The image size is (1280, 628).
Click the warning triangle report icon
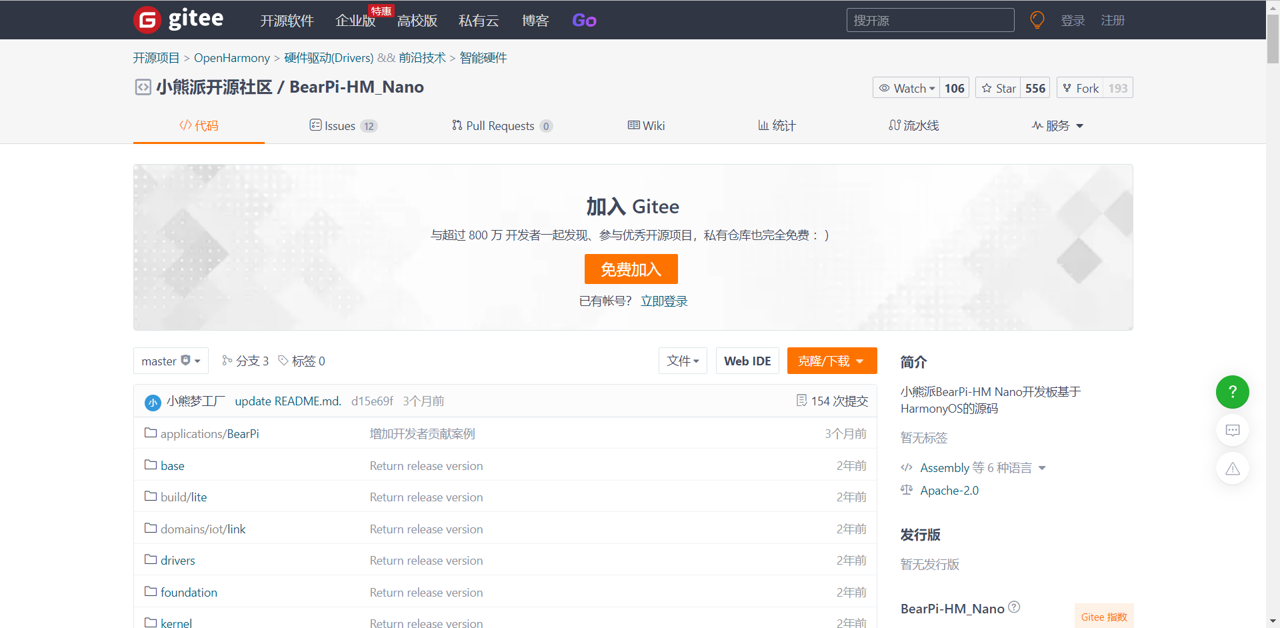pos(1232,469)
